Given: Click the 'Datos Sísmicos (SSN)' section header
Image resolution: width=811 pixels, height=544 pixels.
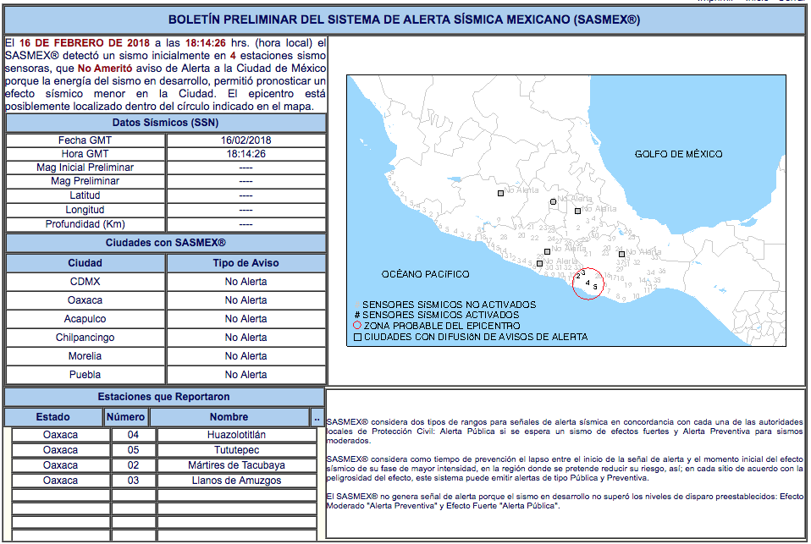Looking at the screenshot, I should 165,123.
